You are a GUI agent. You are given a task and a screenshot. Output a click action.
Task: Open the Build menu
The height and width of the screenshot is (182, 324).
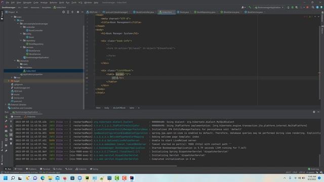coord(62,3)
